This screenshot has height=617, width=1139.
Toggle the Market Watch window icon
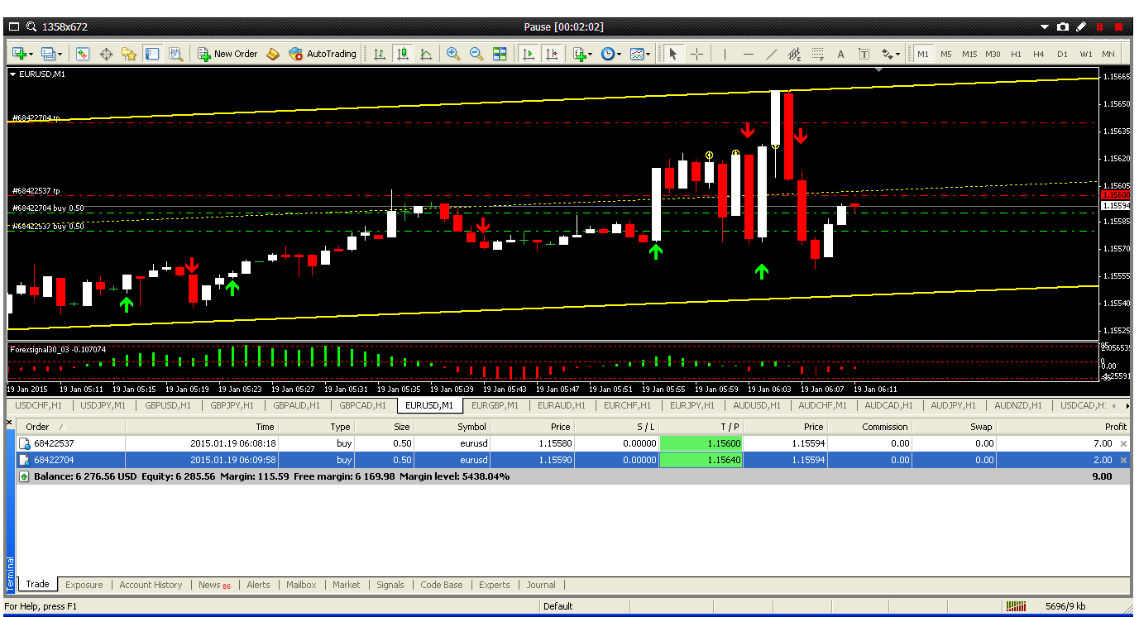click(x=83, y=54)
